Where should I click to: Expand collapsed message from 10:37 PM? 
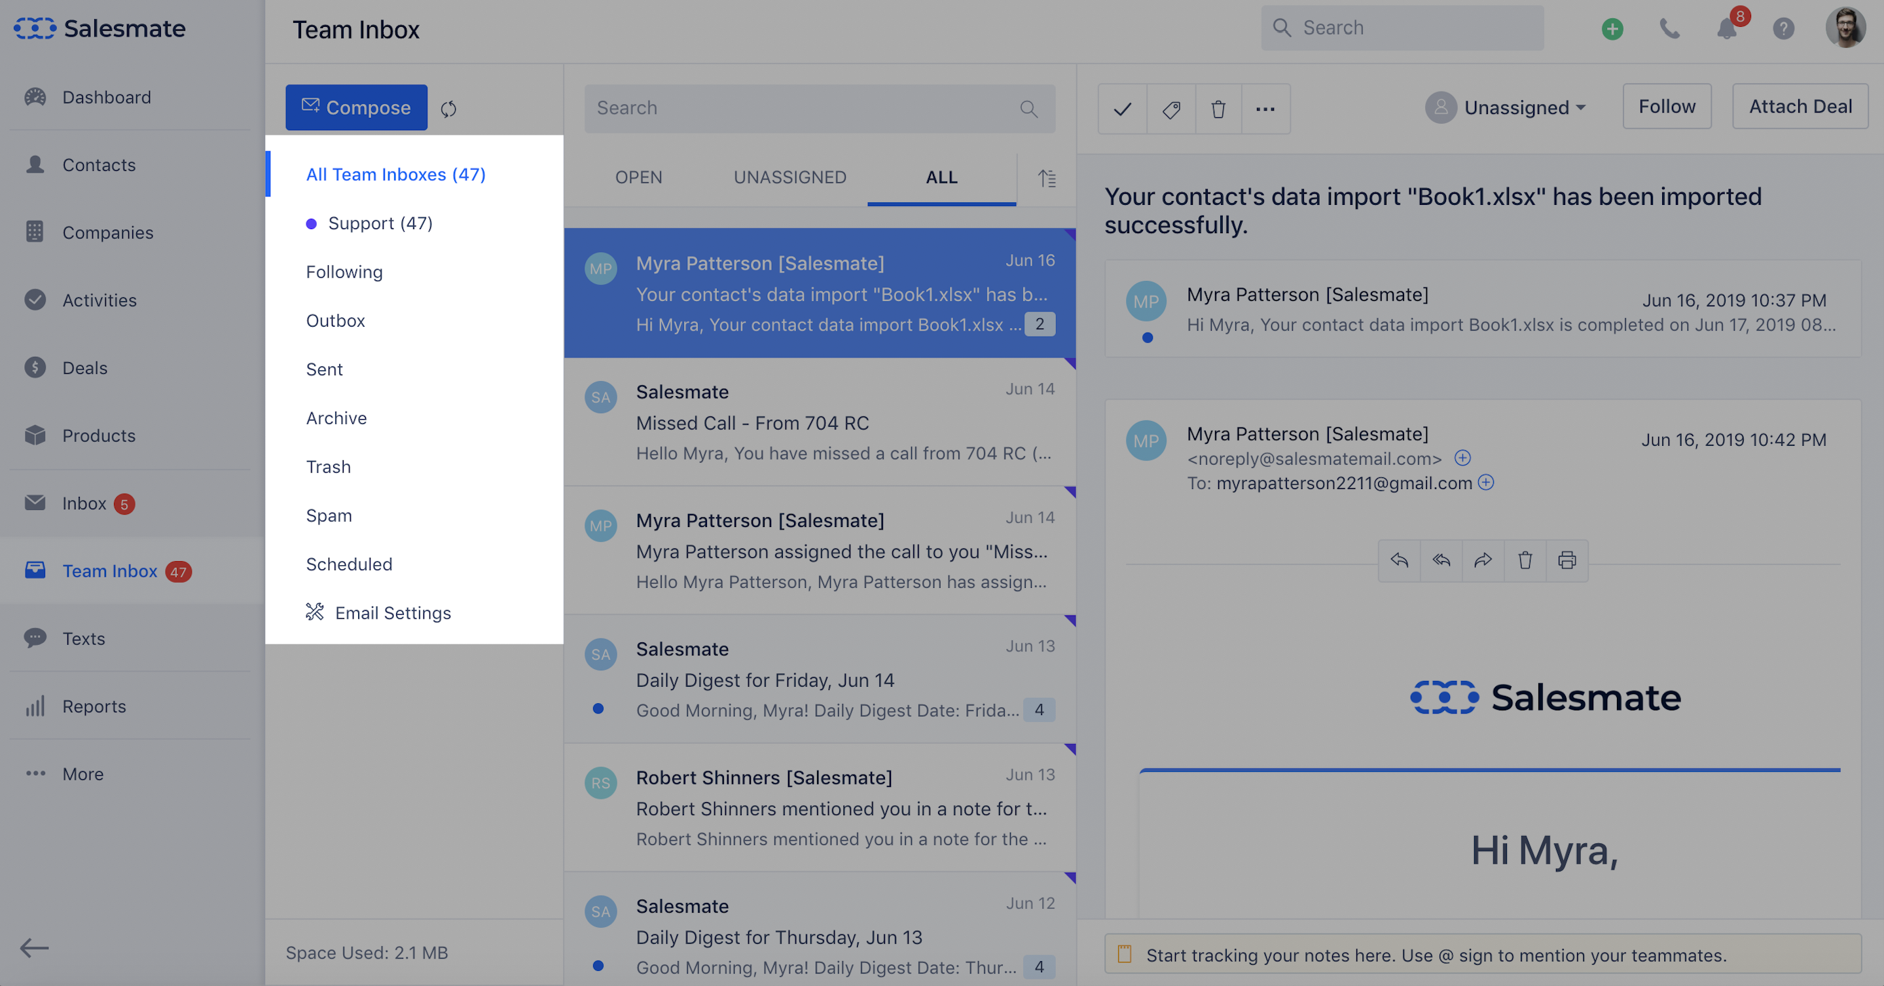(1483, 308)
